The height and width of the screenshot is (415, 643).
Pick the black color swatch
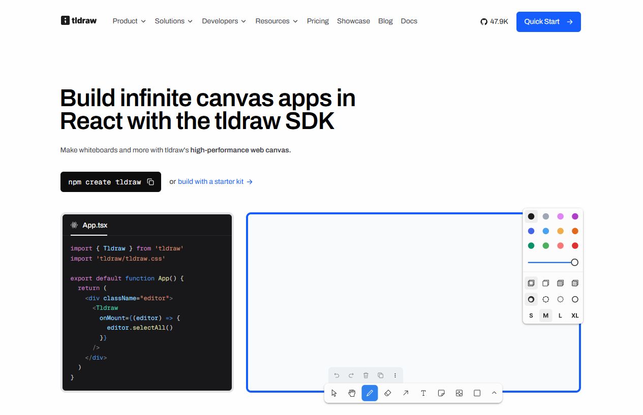click(531, 216)
